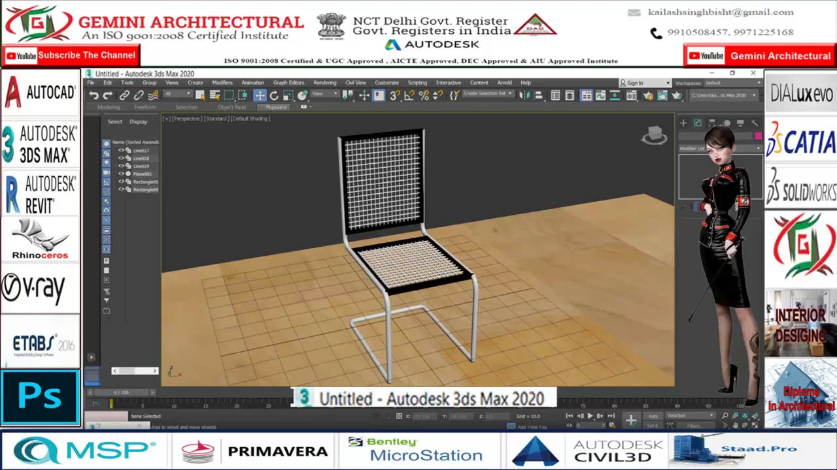Switch to the Populate ribbon tab
Viewport: 837px width, 470px height.
pyautogui.click(x=276, y=107)
